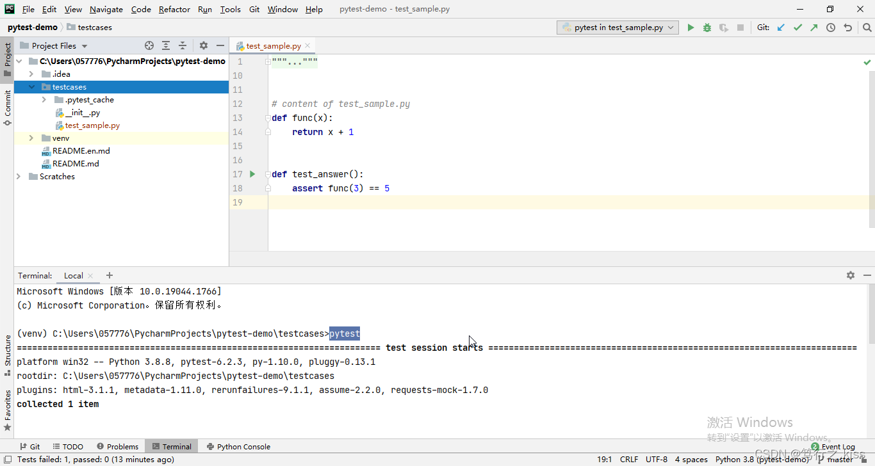
Task: Toggle the Terminal tool window tab
Action: [170, 446]
